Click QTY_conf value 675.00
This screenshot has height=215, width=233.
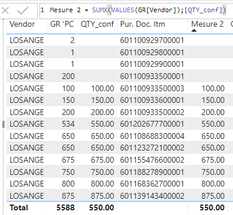tap(102, 160)
